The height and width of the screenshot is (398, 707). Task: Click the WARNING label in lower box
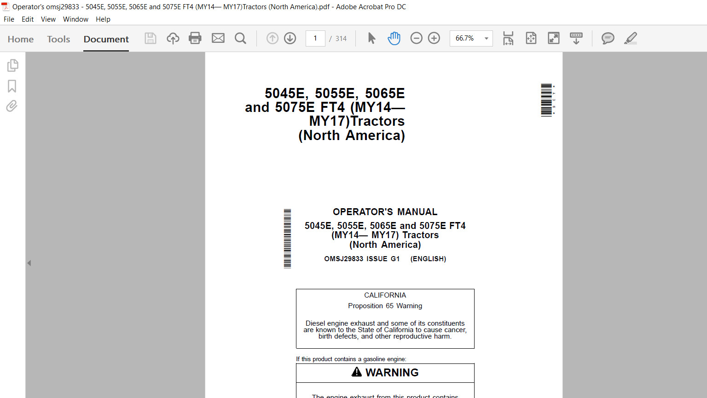click(392, 373)
